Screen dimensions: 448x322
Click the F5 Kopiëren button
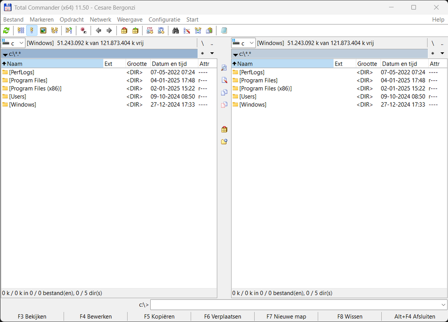click(159, 317)
